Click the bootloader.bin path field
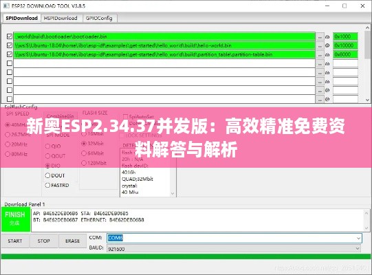This screenshot has width=372, height=275. click(x=164, y=36)
